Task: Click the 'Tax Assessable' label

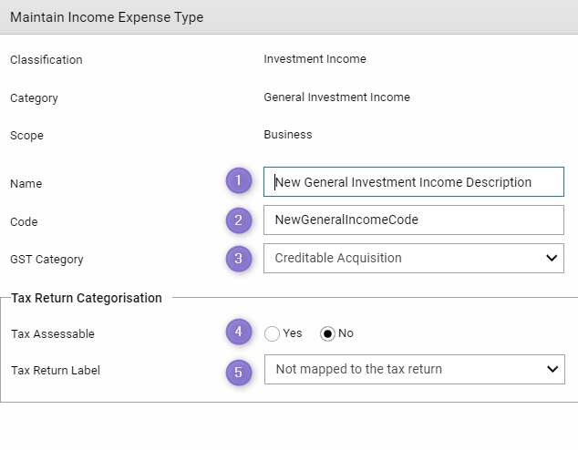Action: 53,333
